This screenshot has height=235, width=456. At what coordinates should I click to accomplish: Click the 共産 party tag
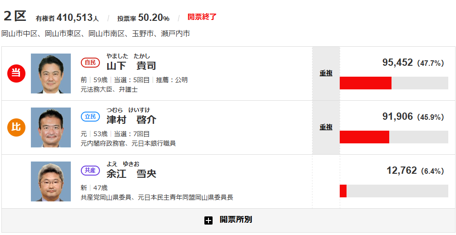tap(90, 171)
